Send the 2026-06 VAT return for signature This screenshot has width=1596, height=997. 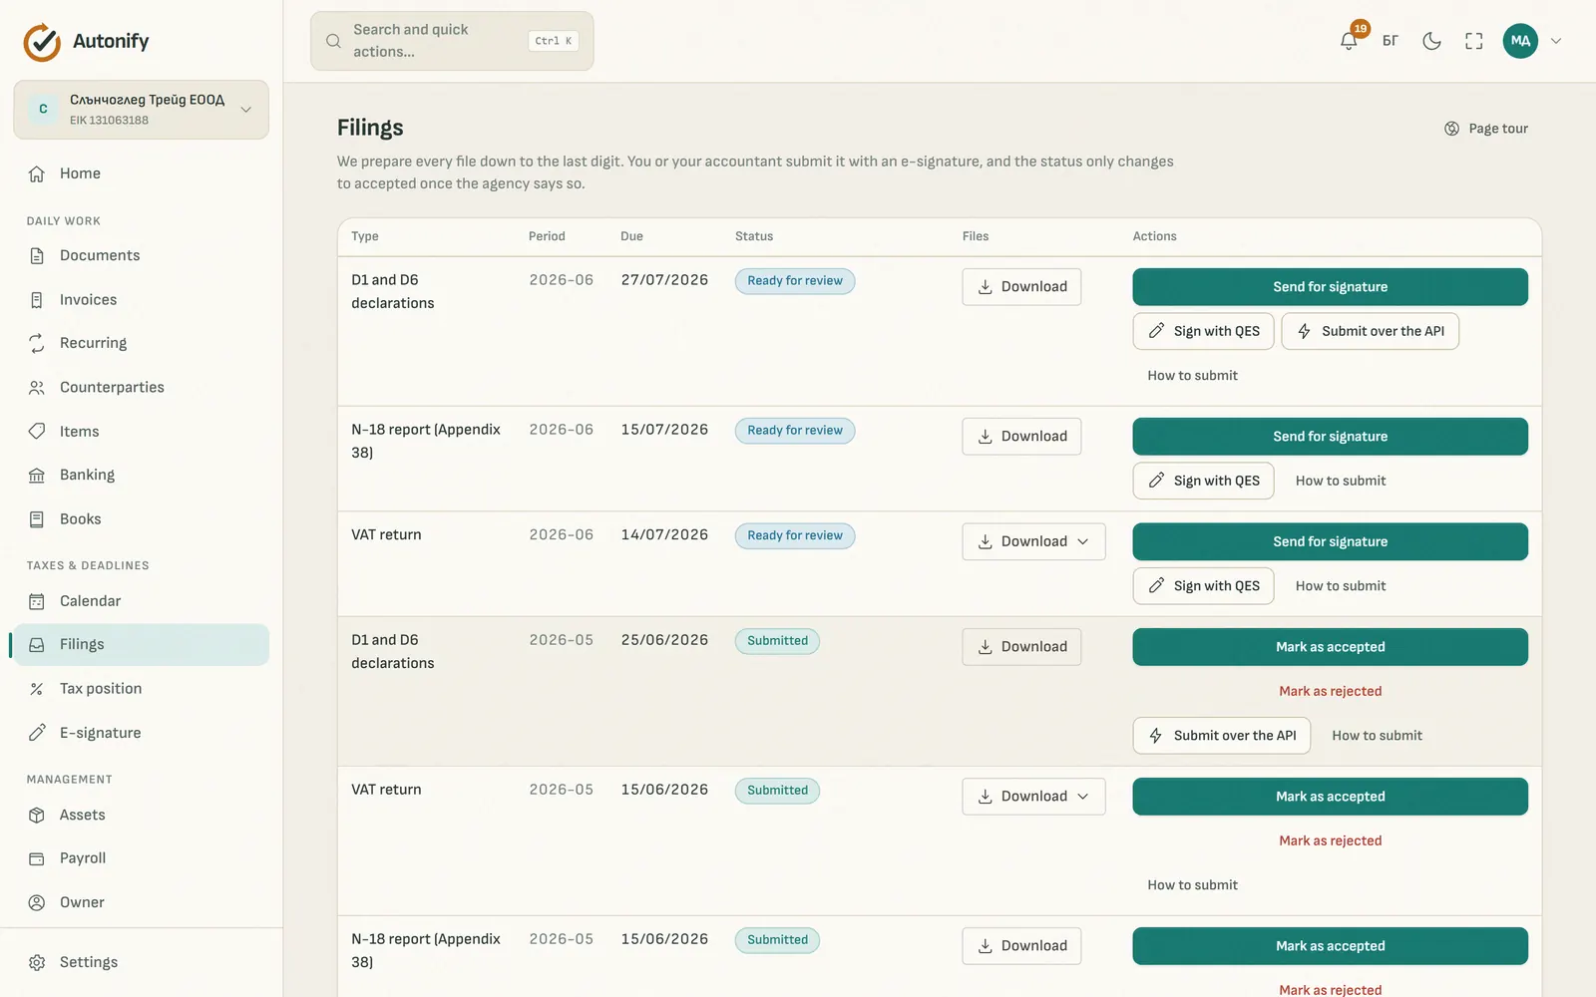pyautogui.click(x=1330, y=541)
